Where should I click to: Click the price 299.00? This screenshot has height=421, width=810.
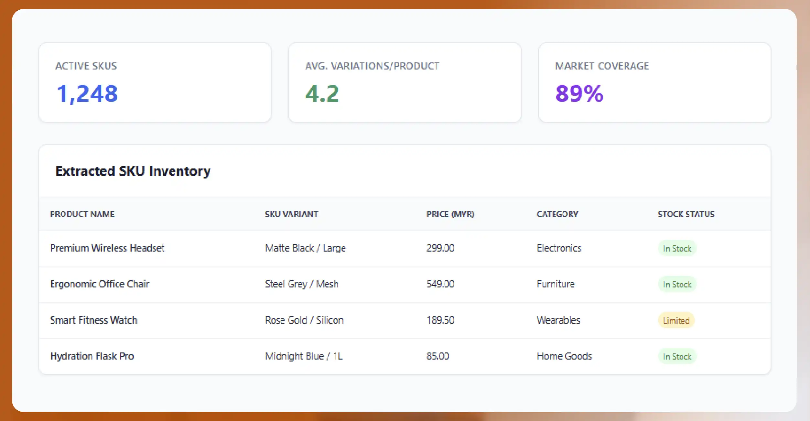[440, 248]
